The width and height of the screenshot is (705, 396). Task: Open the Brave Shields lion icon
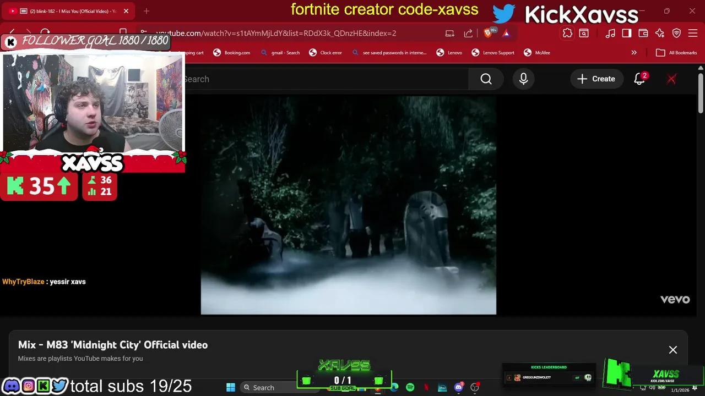coord(488,34)
